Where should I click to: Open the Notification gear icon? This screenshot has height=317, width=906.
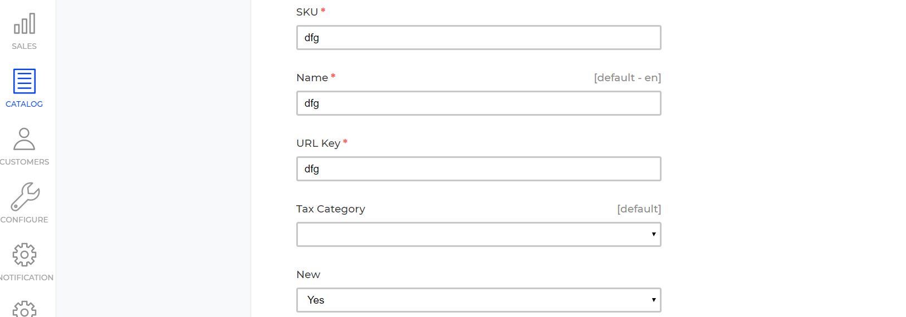point(25,255)
